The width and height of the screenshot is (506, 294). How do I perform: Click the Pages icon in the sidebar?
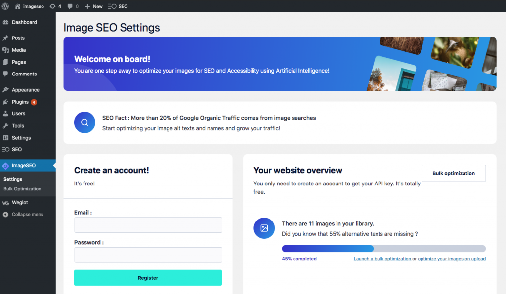pos(5,62)
